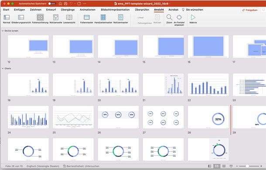Click the Zoom magnifier icon

tap(169, 17)
